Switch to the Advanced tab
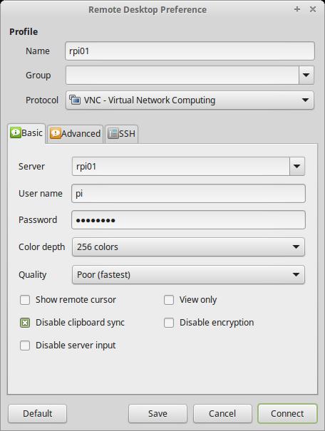This screenshot has height=431, width=325. [75, 134]
